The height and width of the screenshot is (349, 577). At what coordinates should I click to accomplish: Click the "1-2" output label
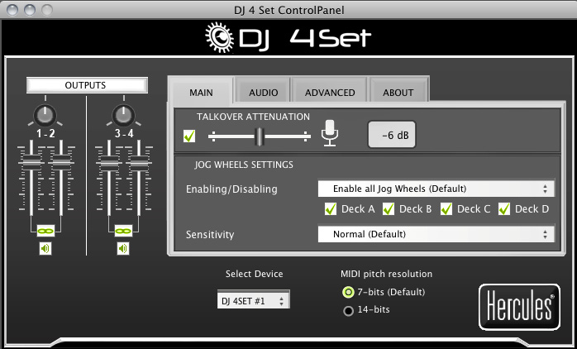45,133
